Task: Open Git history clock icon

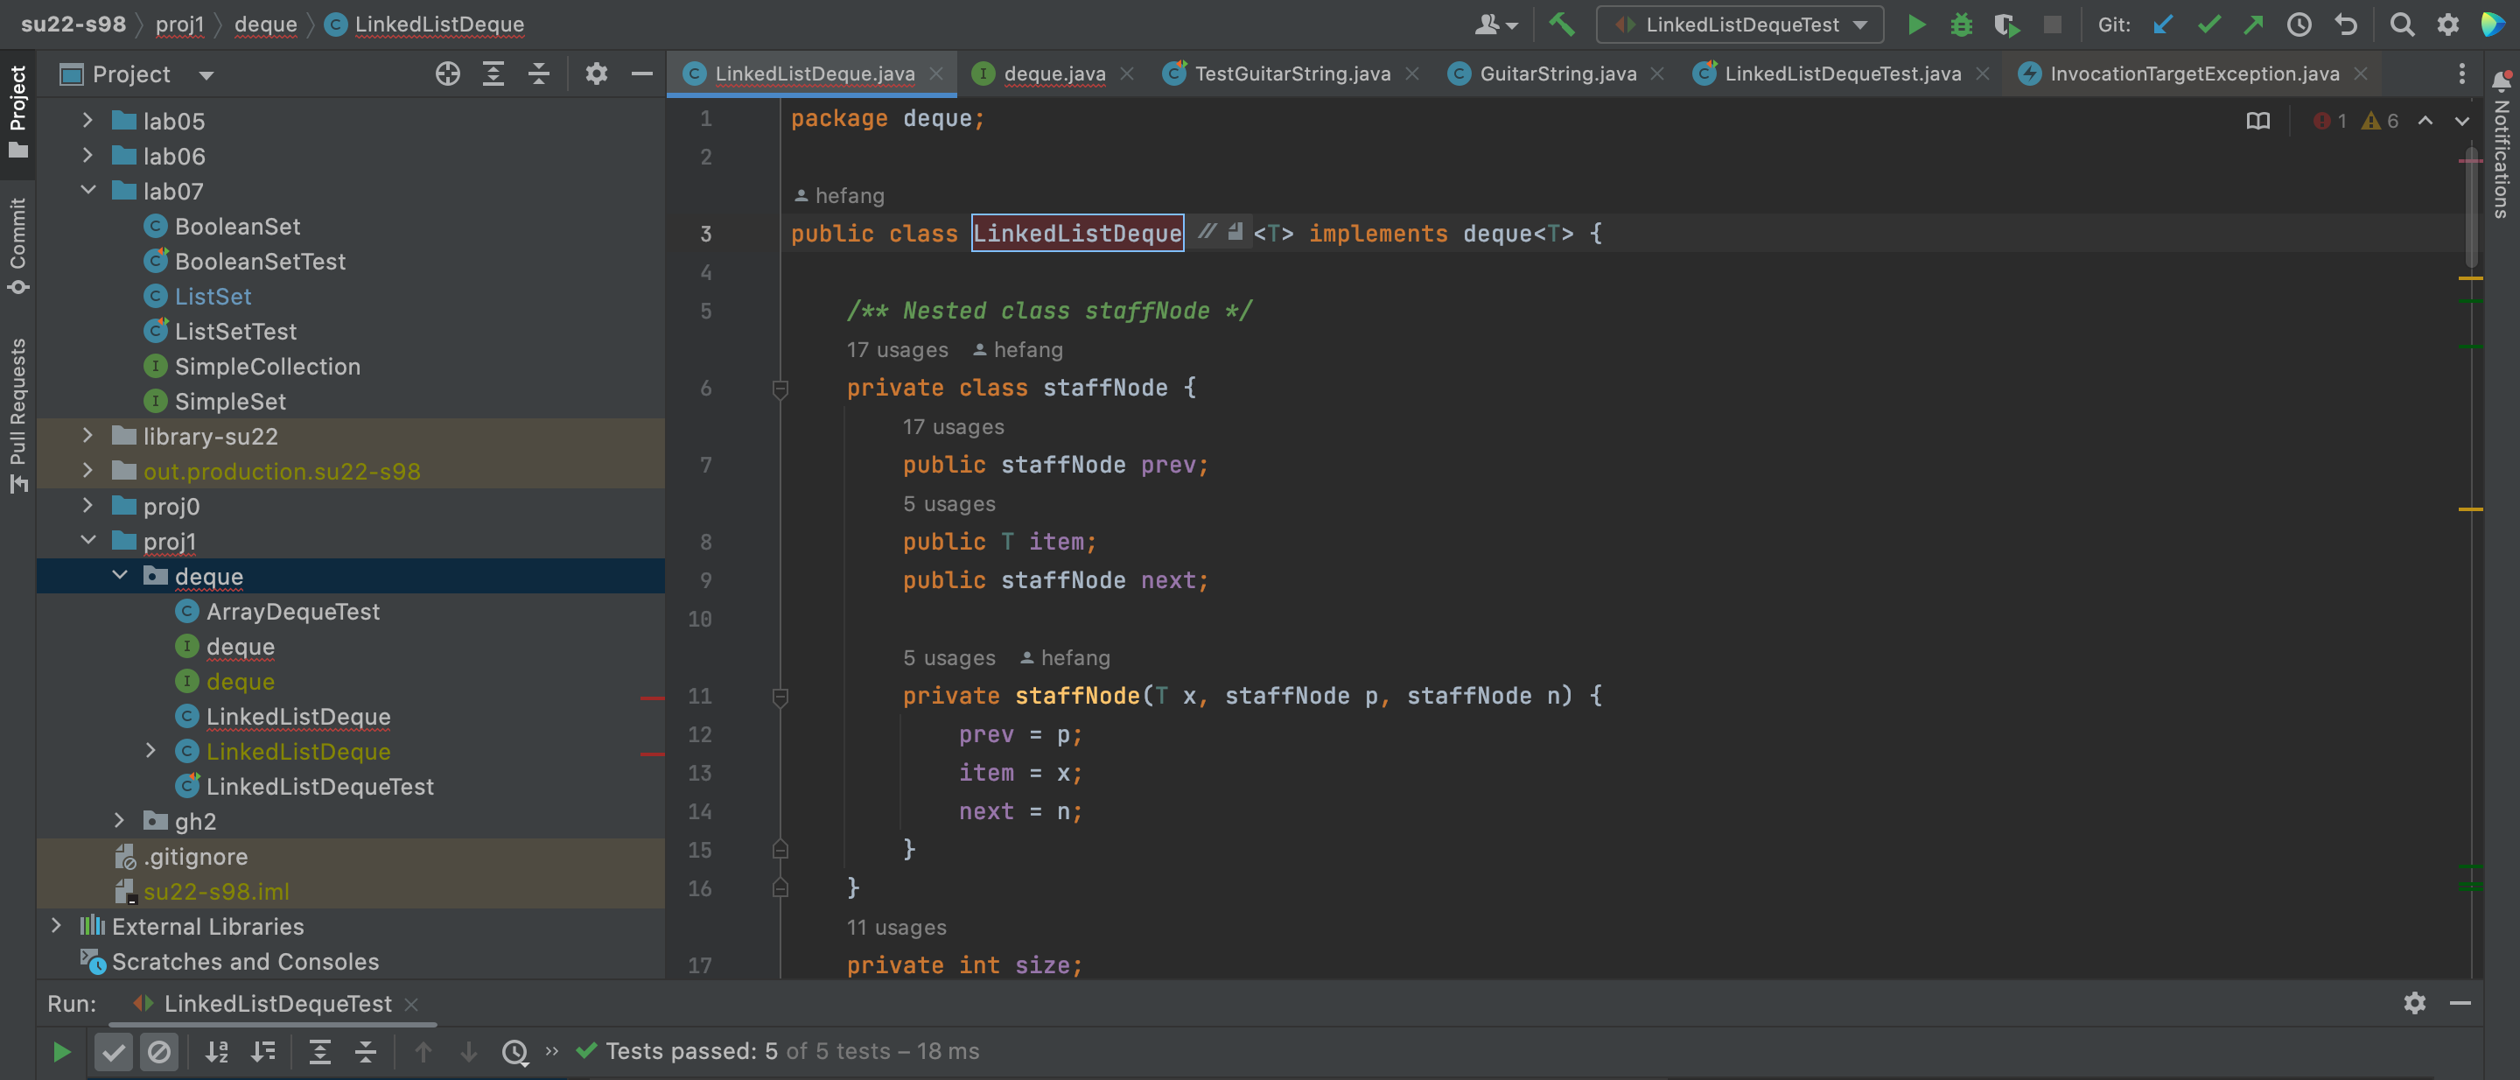Action: [2299, 25]
